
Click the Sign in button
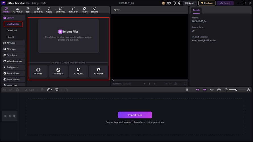pos(190,3)
